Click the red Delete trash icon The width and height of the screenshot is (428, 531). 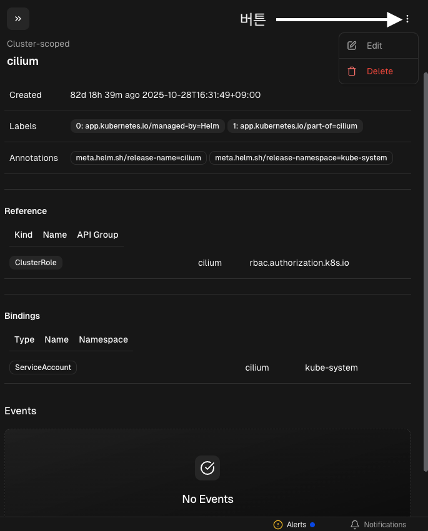click(352, 71)
